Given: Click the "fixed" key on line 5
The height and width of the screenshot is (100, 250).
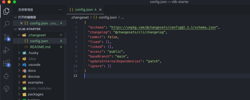Looking at the screenshot, I should (95, 42).
